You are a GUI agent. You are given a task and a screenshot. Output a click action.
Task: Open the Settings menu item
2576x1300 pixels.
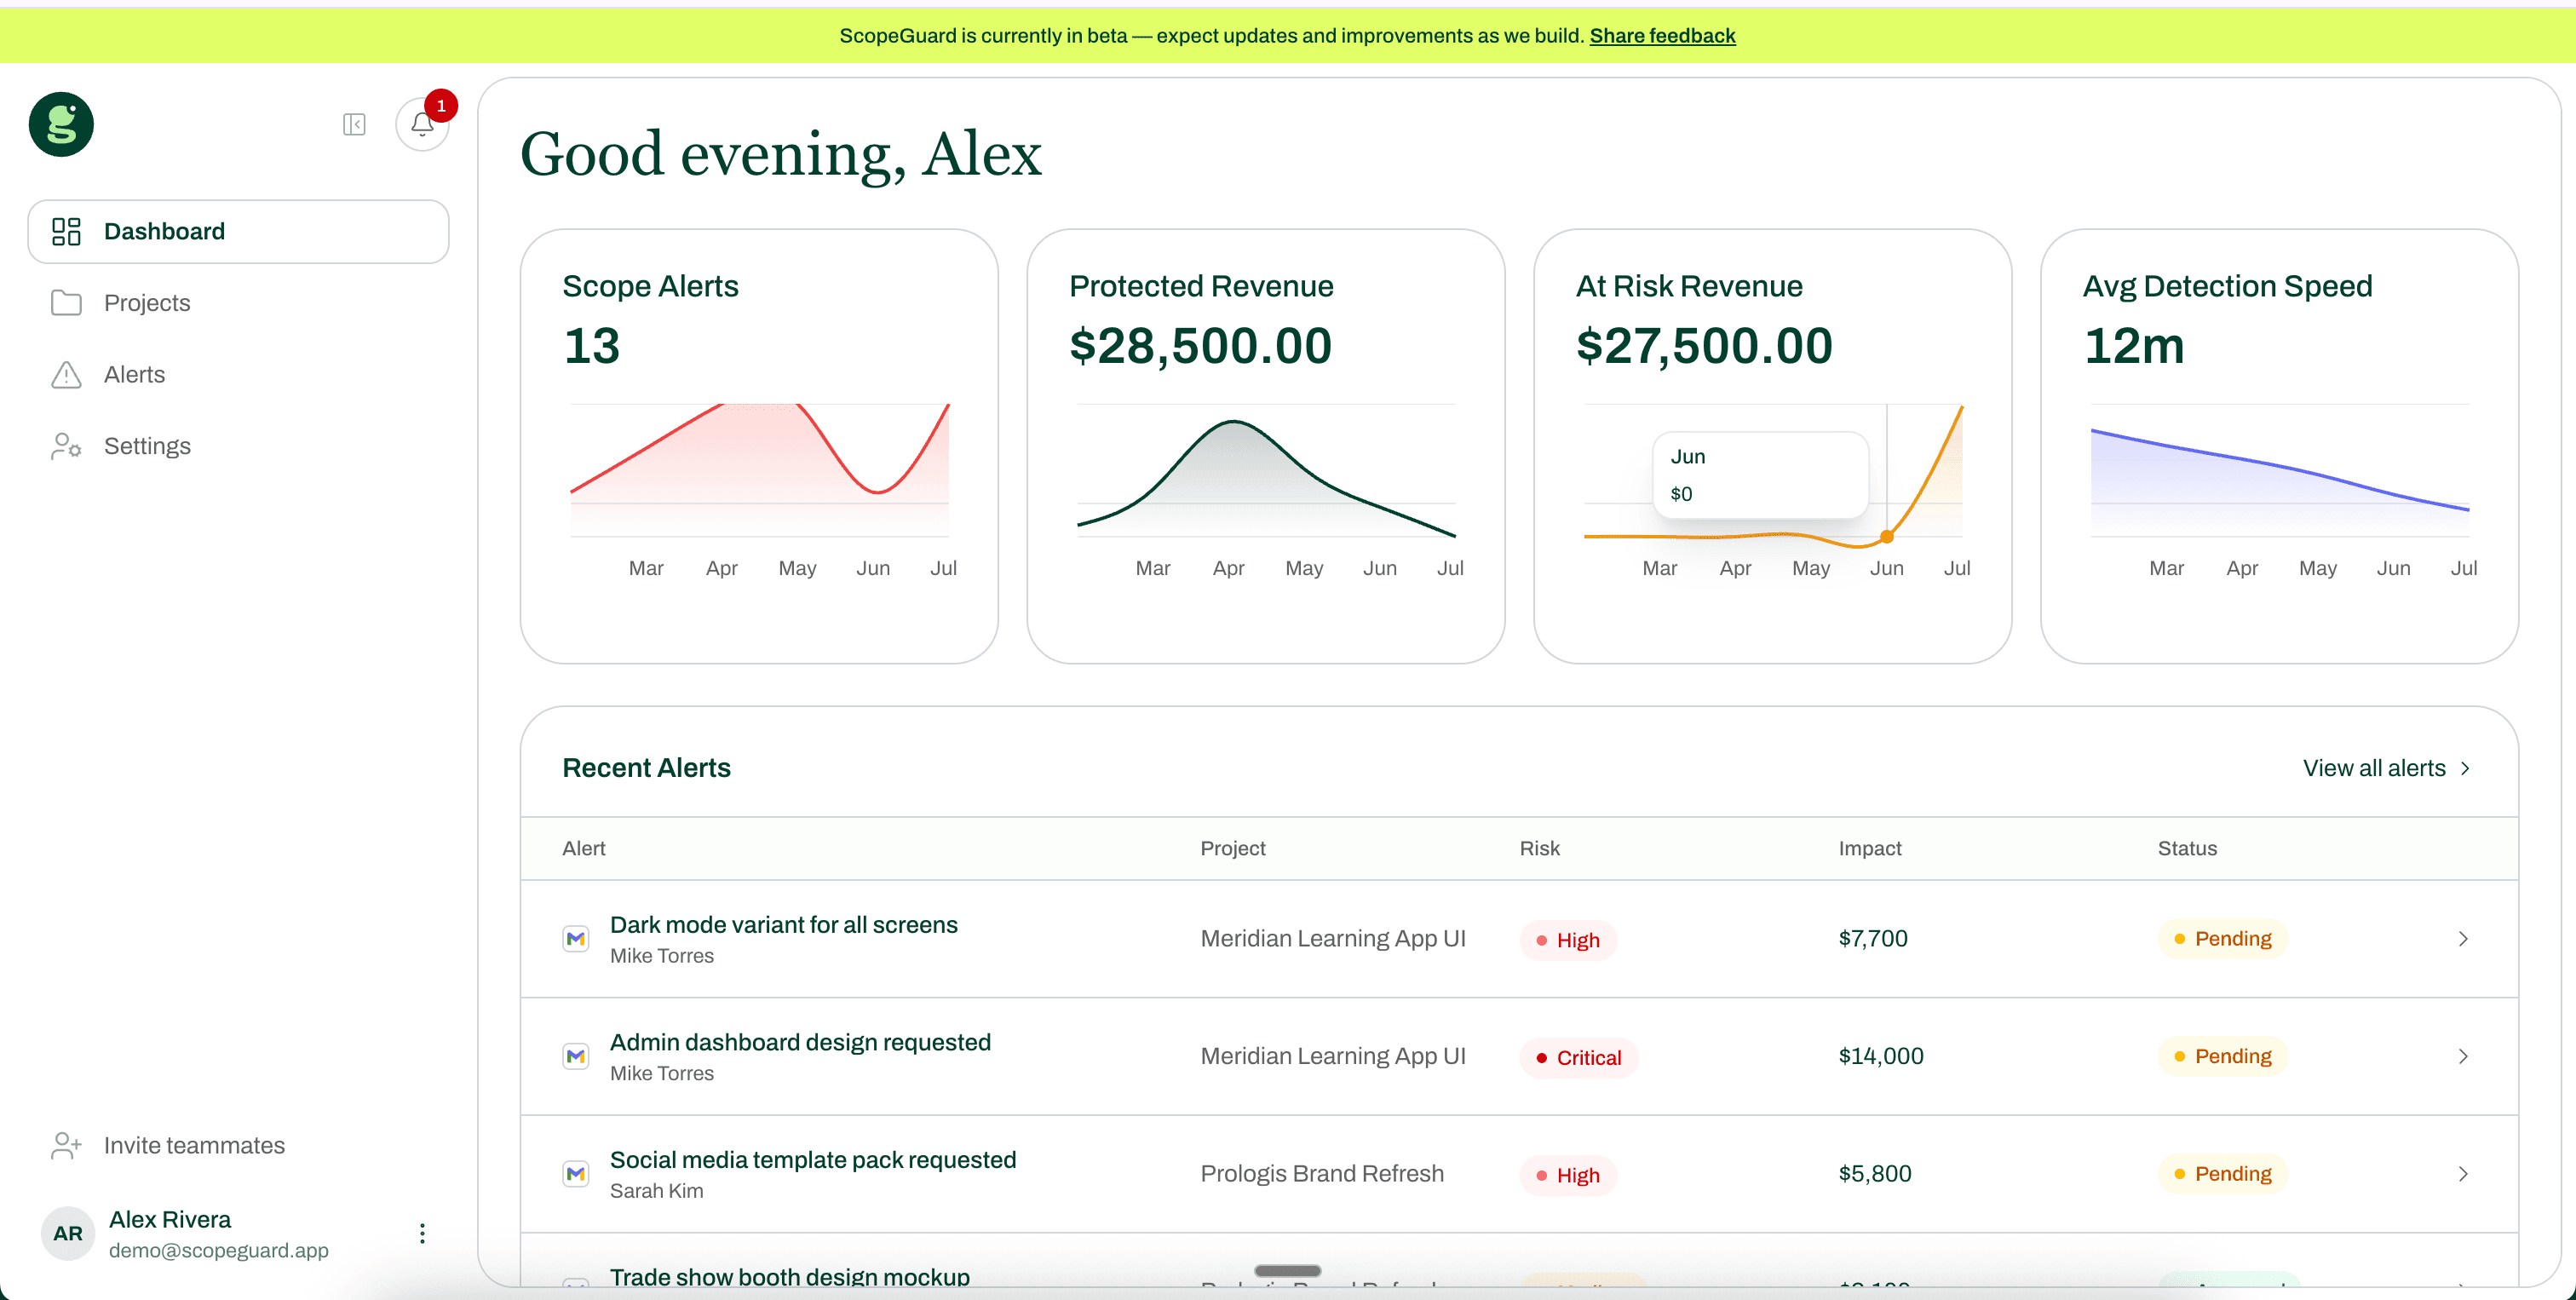point(238,446)
